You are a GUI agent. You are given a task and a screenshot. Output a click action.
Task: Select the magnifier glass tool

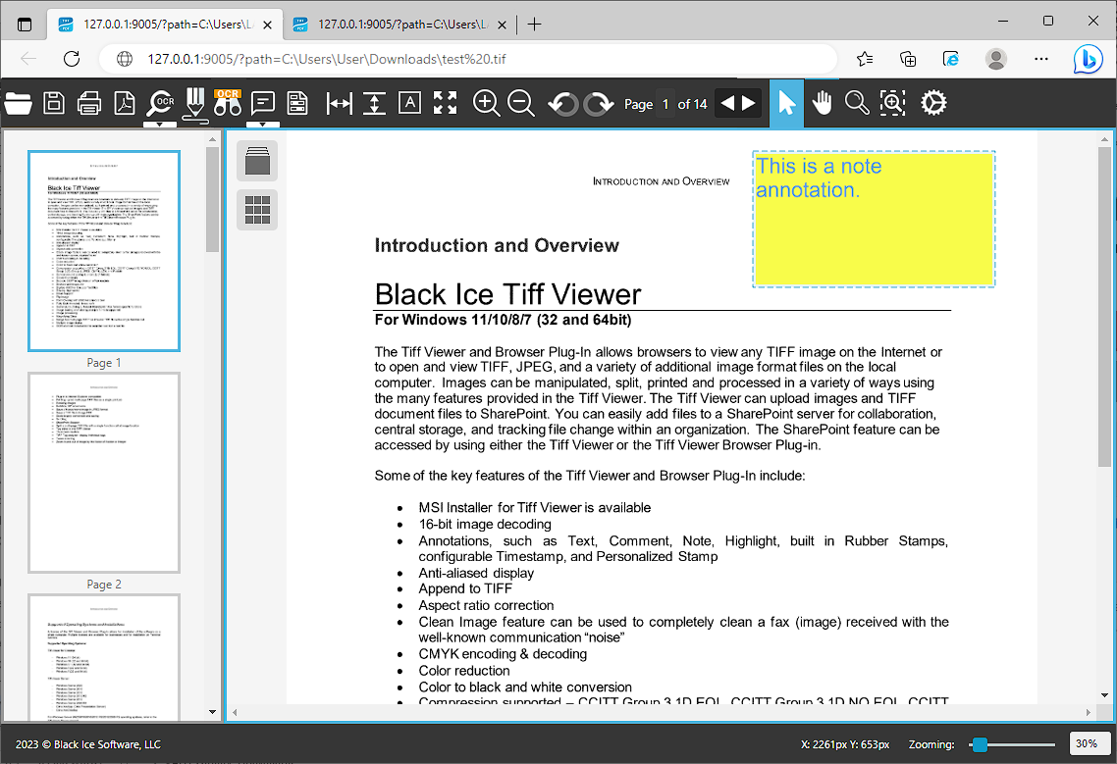(x=857, y=103)
